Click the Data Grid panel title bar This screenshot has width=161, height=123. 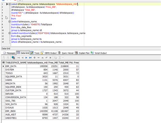pyautogui.click(x=81, y=49)
